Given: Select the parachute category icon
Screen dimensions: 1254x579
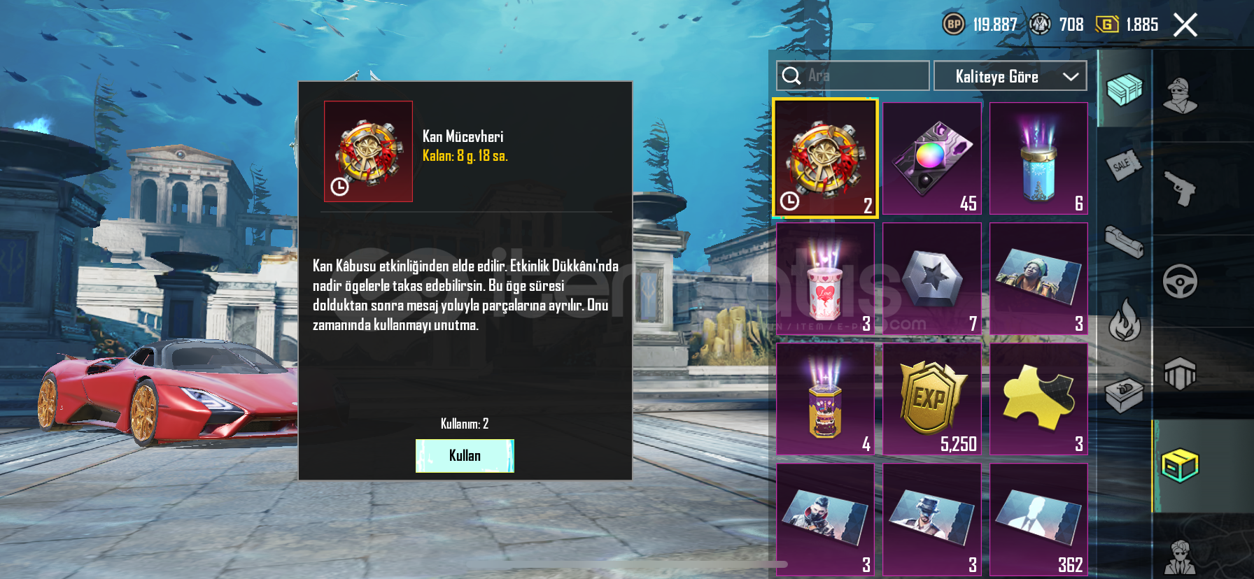Looking at the screenshot, I should 1181,373.
